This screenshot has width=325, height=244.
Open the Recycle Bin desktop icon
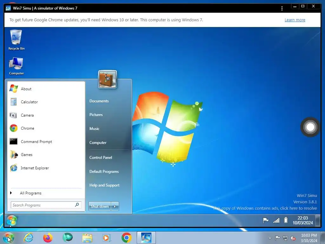coord(16,40)
